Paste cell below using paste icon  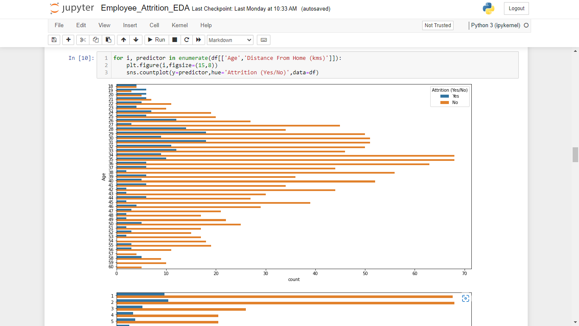coord(108,39)
